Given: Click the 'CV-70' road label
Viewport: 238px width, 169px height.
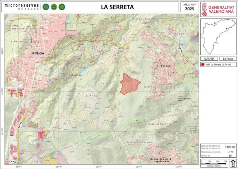Looking at the screenshot, I should point(14,162).
